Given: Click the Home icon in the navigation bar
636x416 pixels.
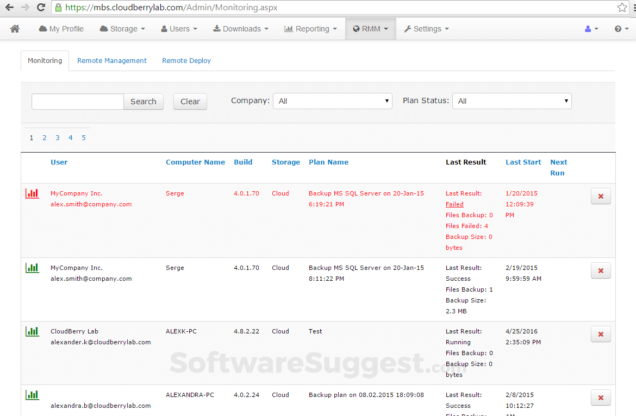Looking at the screenshot, I should [15, 28].
